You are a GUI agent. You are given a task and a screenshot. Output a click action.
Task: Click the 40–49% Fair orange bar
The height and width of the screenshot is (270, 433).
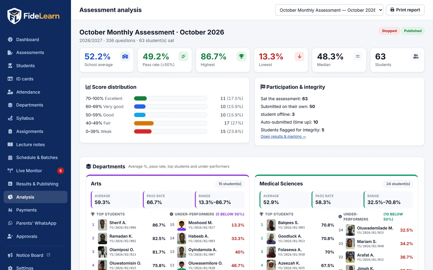click(x=144, y=123)
